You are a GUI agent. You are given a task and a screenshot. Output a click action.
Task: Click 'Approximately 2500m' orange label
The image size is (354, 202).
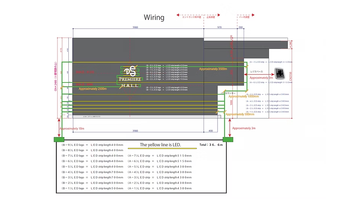click(93, 89)
